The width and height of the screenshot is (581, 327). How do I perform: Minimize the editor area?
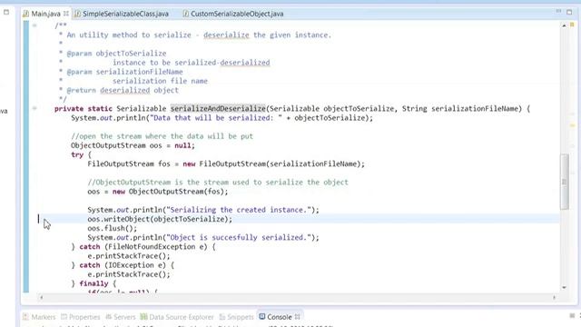pyautogui.click(x=558, y=12)
